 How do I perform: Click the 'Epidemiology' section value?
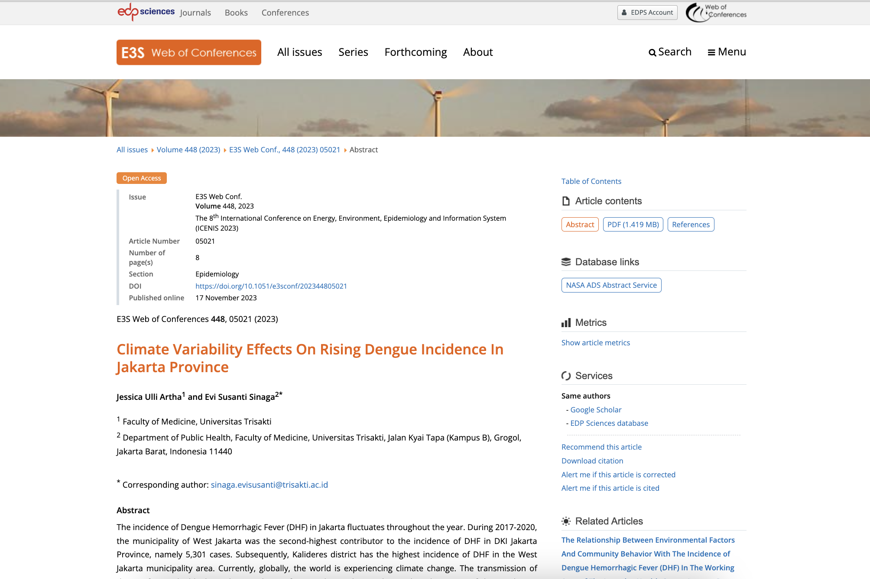pos(217,274)
